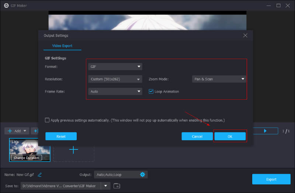Click the OK button to confirm settings
The width and height of the screenshot is (295, 193).
pyautogui.click(x=230, y=137)
